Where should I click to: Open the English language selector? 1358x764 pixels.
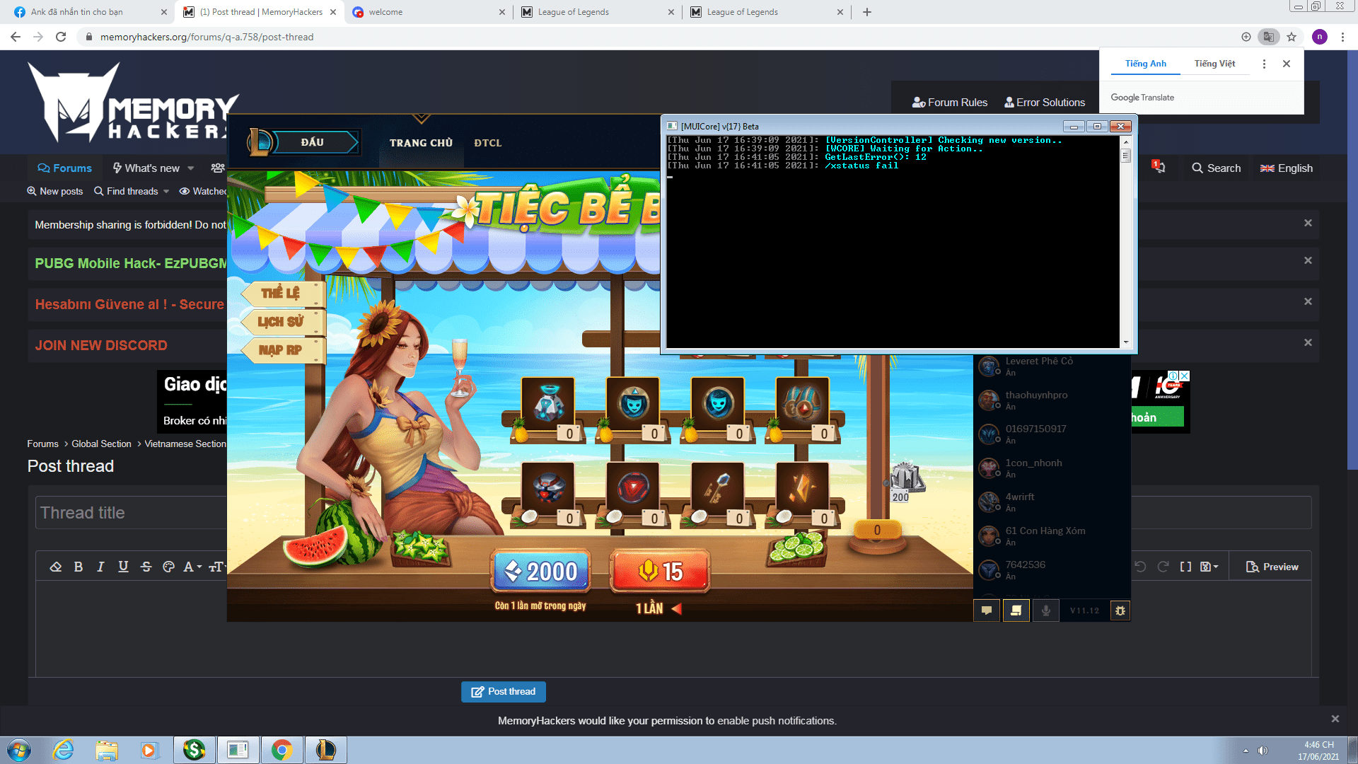tap(1287, 168)
